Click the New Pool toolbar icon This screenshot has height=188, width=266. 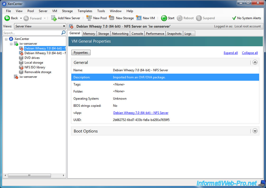coord(89,18)
